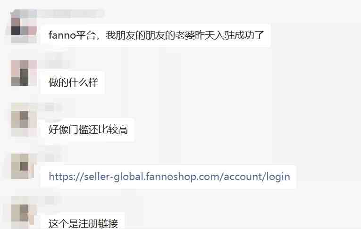Select the 做的什么样 message bubble
This screenshot has width=361, height=229.
pos(73,82)
